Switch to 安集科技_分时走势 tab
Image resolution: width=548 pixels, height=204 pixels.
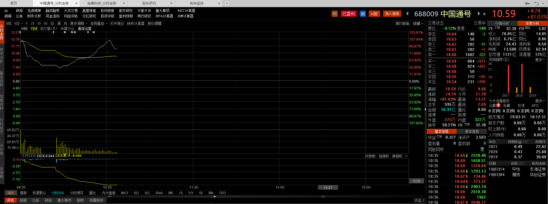[x=102, y=3]
